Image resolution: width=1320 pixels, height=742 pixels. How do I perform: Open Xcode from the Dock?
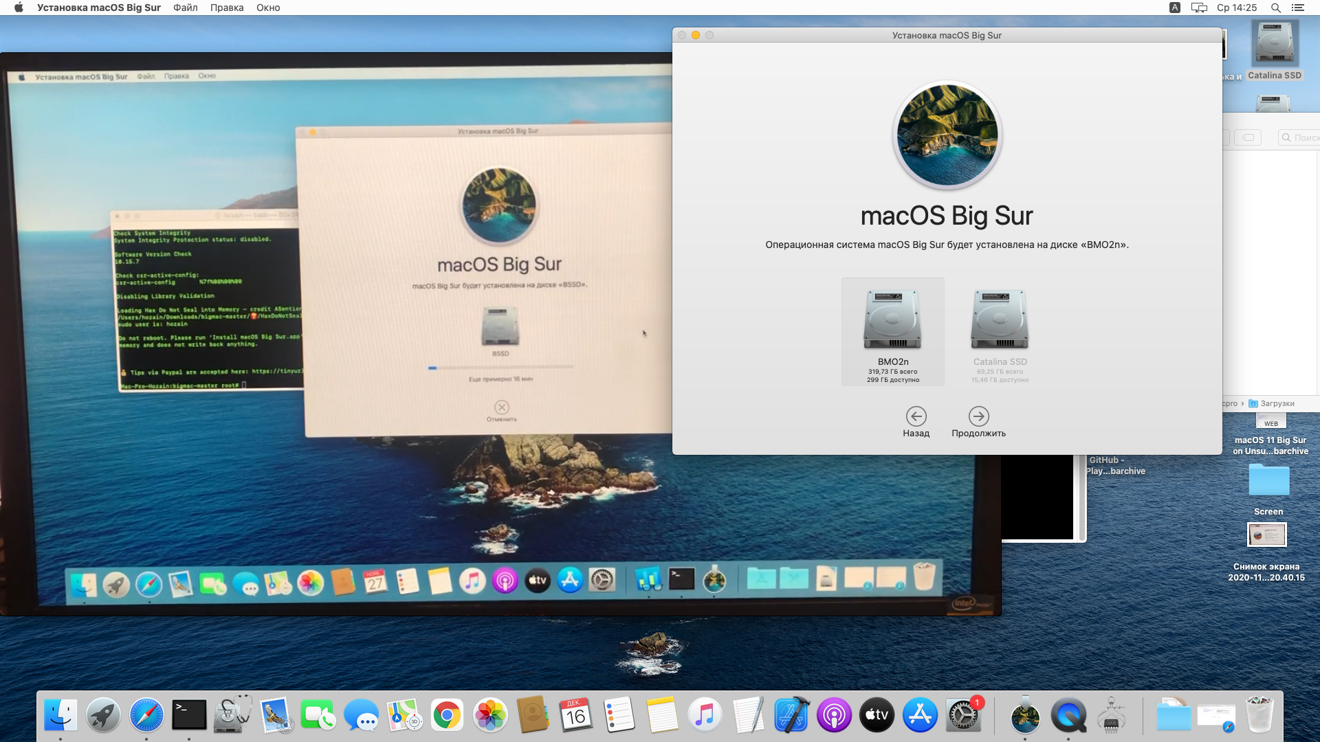pyautogui.click(x=791, y=716)
